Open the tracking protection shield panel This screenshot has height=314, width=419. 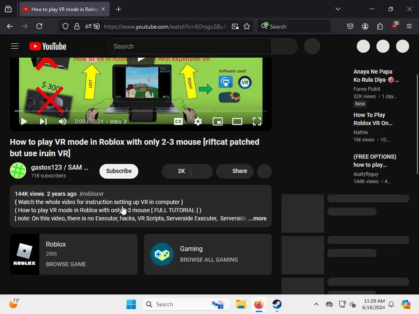tap(65, 26)
